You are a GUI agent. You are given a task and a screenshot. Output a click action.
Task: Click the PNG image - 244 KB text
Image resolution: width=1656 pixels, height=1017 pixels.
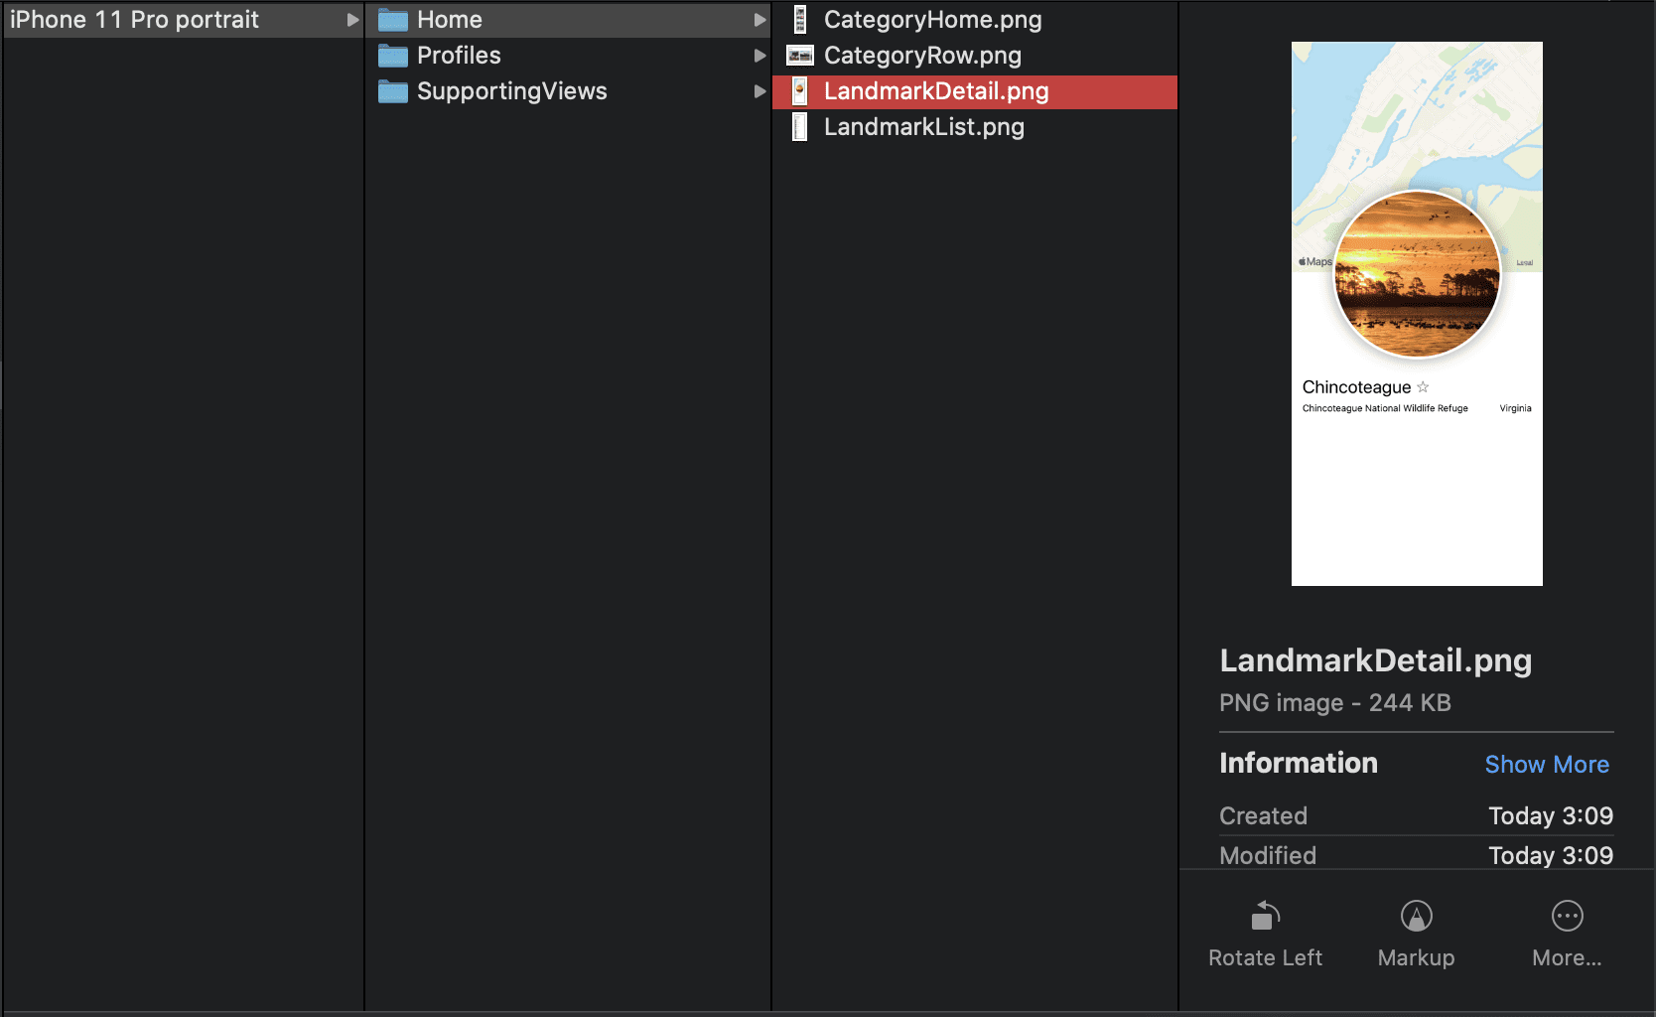1335,703
